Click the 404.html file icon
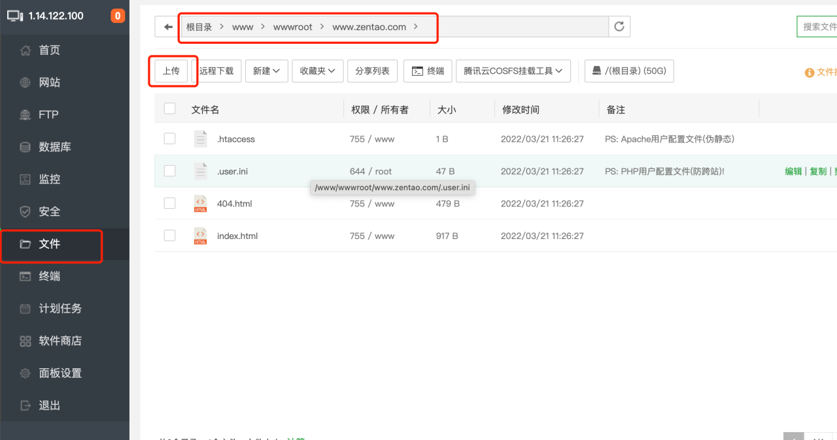 [x=200, y=204]
